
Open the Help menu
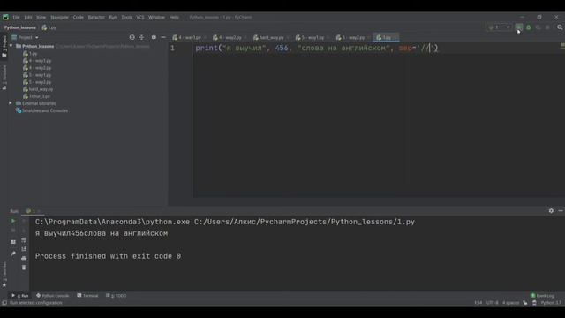point(174,18)
